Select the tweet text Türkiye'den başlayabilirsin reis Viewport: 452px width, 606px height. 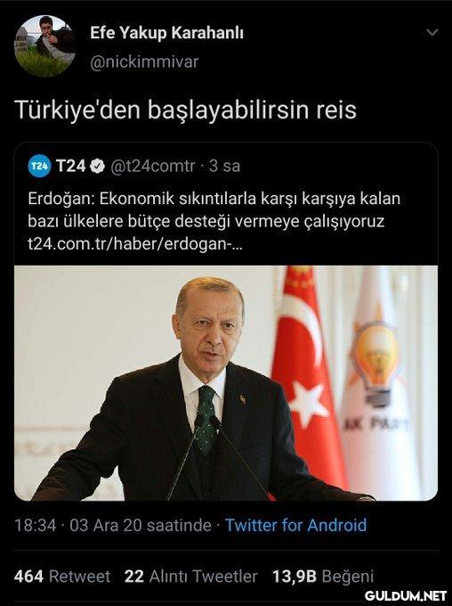tap(185, 110)
